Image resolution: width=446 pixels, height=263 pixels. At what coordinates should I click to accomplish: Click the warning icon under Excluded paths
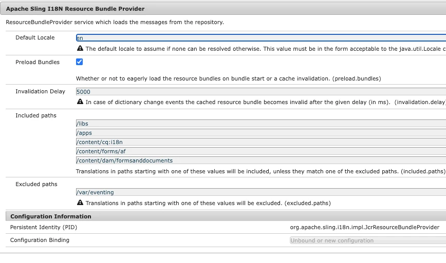click(x=80, y=203)
